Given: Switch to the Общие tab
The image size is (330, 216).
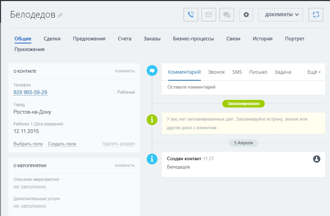Looking at the screenshot, I should [x=23, y=39].
